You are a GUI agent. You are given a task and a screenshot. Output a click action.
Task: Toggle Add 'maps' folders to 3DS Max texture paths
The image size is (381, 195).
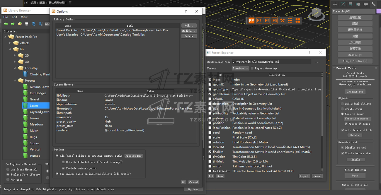point(57,156)
